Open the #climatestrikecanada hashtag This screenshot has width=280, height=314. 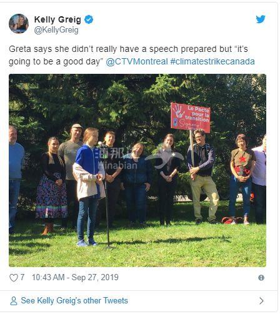tap(212, 61)
